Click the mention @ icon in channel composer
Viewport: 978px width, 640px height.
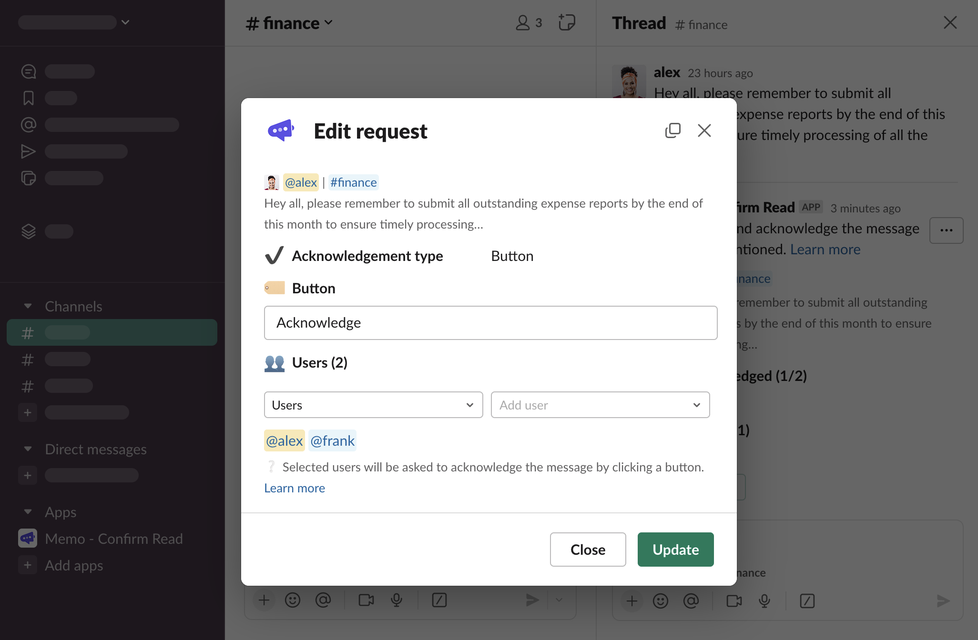click(x=323, y=600)
